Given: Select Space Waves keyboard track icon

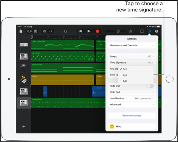Looking at the screenshot, I should [24, 68].
